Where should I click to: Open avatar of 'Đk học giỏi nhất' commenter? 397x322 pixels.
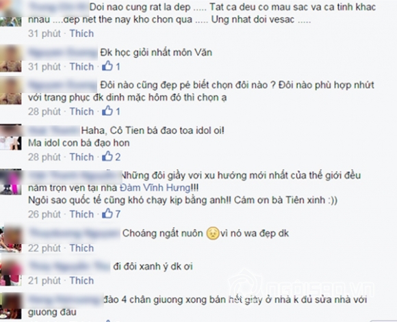click(x=11, y=58)
